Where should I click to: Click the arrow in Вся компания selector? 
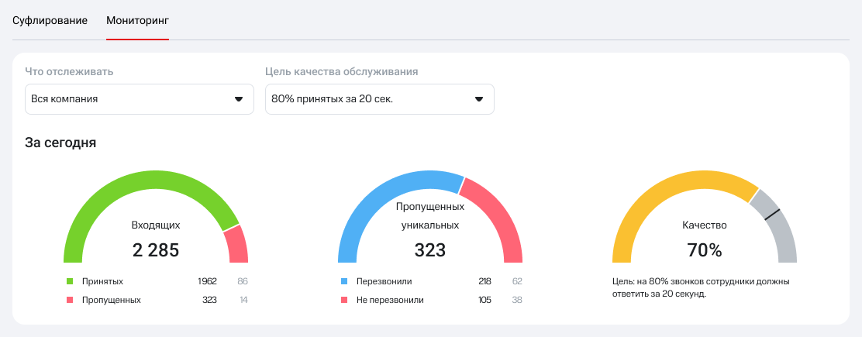click(239, 99)
